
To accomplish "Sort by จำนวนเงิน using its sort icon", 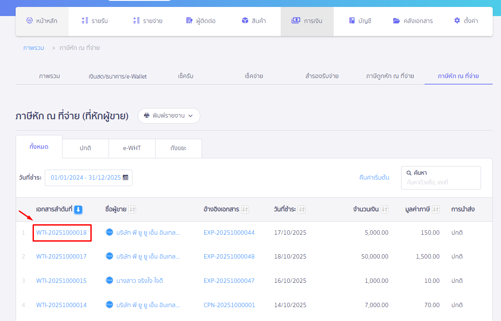I will tap(385, 210).
